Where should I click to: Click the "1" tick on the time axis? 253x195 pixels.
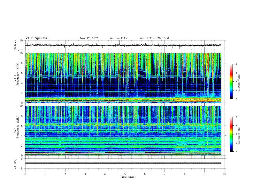45,174
